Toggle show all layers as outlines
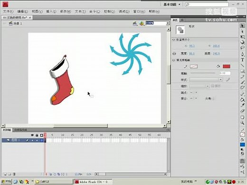247x185 pixels. point(42,135)
